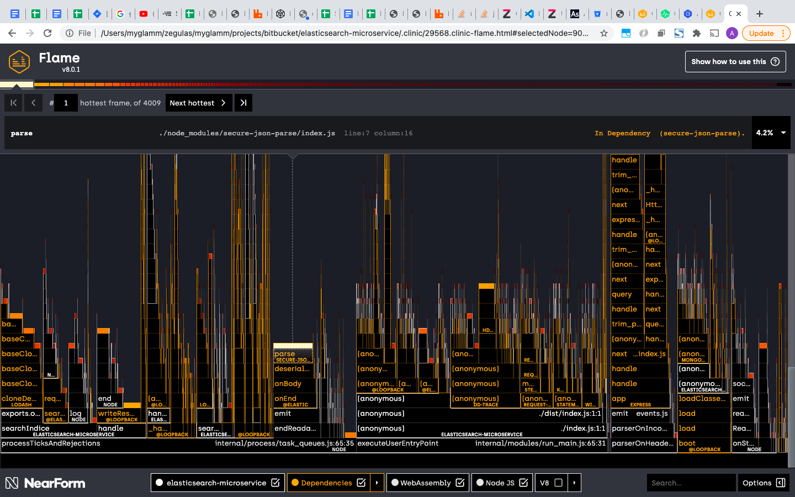Expand Dependencies sub-options arrow

(x=377, y=483)
